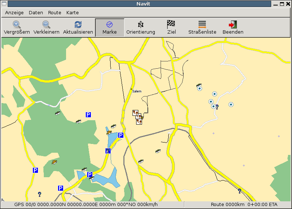292x209 pixels.
Task: Refresh the map with Aktualisieren
Action: point(78,28)
